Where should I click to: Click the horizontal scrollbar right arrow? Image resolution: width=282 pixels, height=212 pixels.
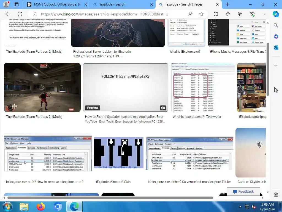pyautogui.click(x=262, y=198)
